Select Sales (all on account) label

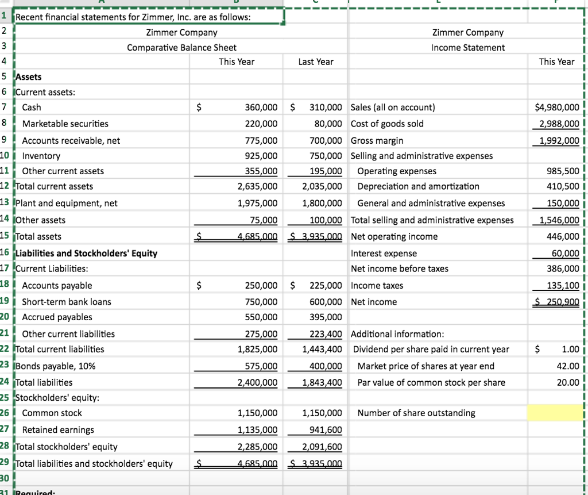393,108
